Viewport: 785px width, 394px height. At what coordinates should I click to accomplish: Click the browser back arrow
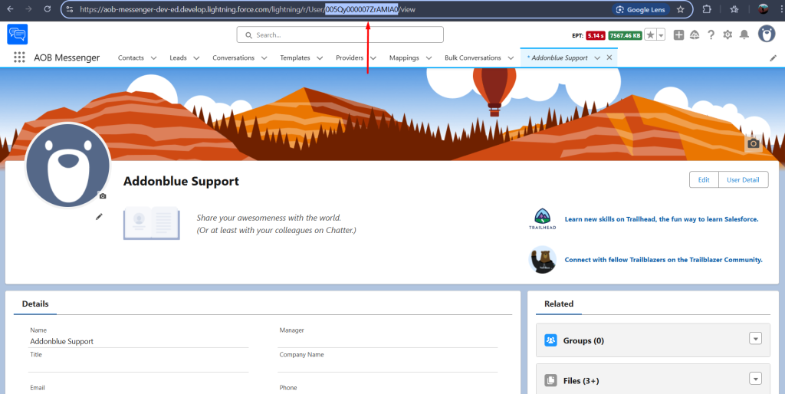click(10, 9)
